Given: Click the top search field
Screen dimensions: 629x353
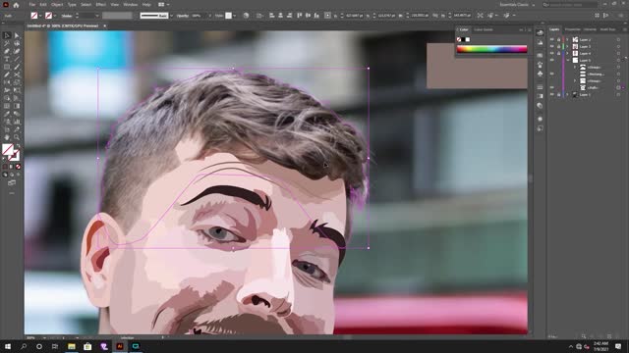Looking at the screenshot, I should coord(570,5).
